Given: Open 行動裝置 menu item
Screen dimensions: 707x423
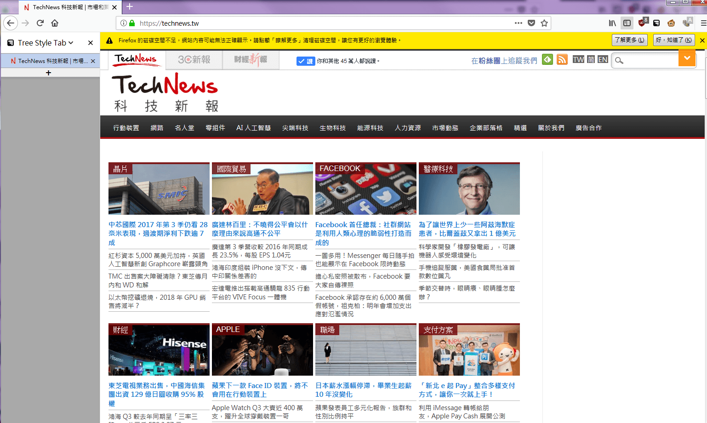Looking at the screenshot, I should (126, 128).
